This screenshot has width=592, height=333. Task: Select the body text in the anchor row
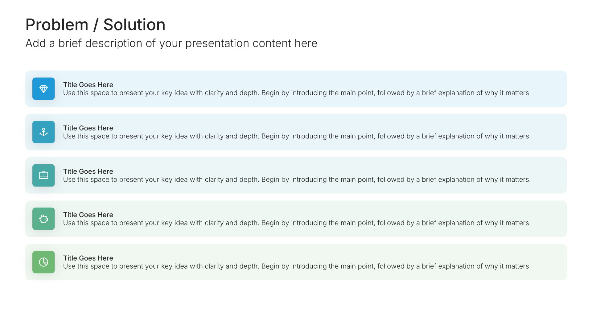pyautogui.click(x=297, y=136)
